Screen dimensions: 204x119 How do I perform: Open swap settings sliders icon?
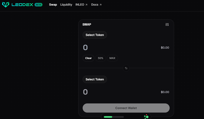tap(167, 25)
